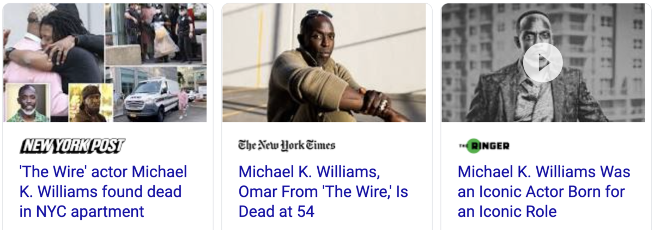Click the police officers photo in the collage
Screen dimensions: 654x230
tap(156, 34)
